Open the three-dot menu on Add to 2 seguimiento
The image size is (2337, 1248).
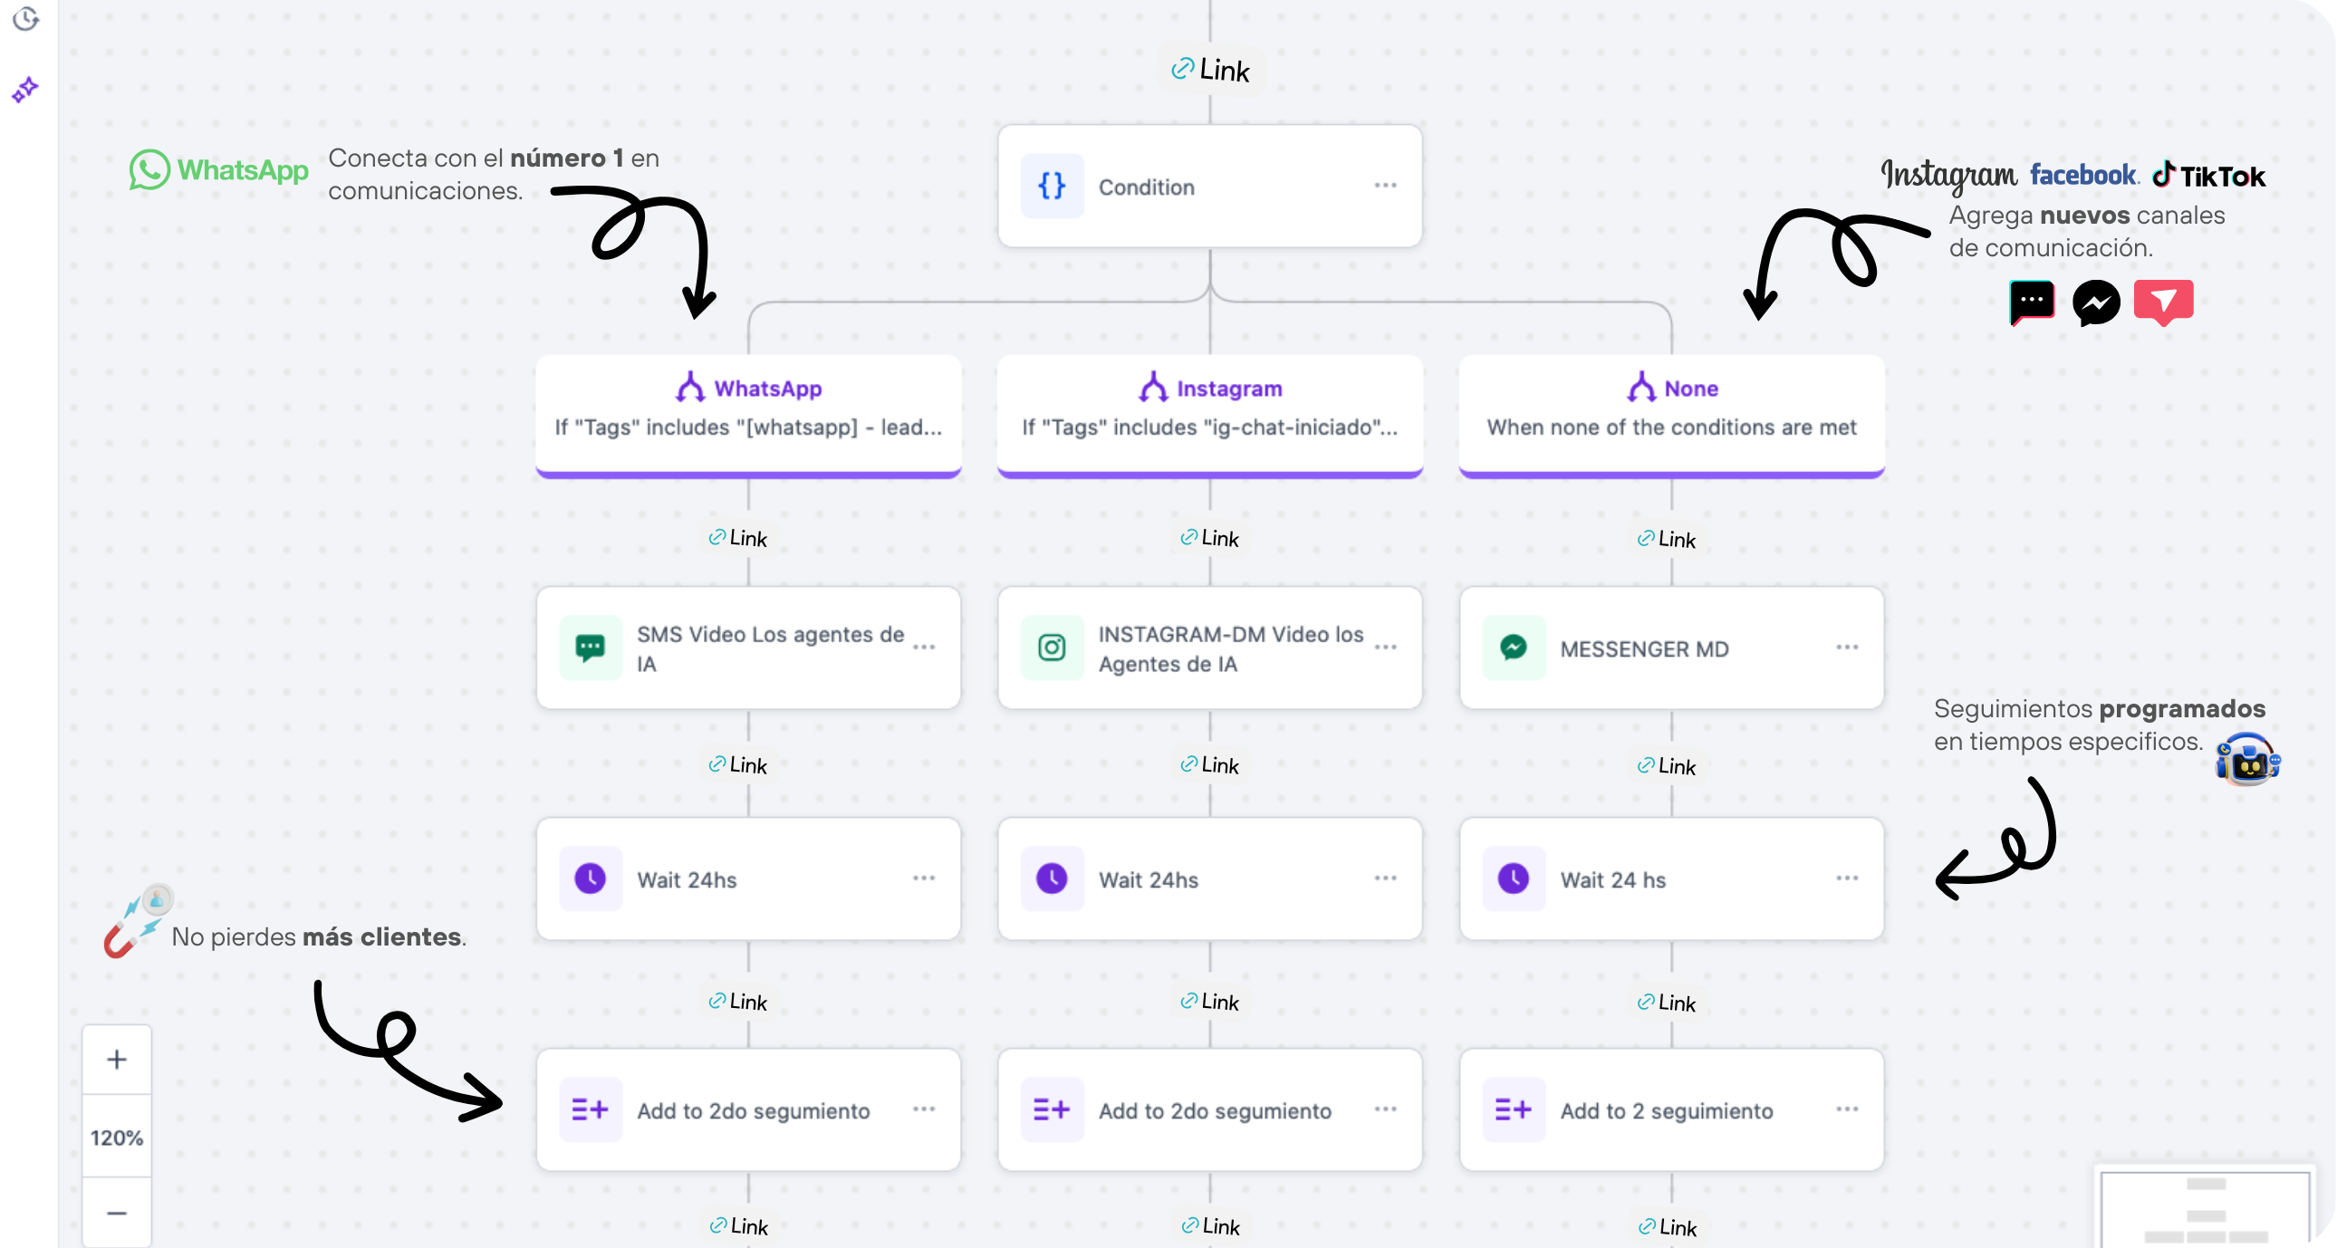[x=1846, y=1109]
